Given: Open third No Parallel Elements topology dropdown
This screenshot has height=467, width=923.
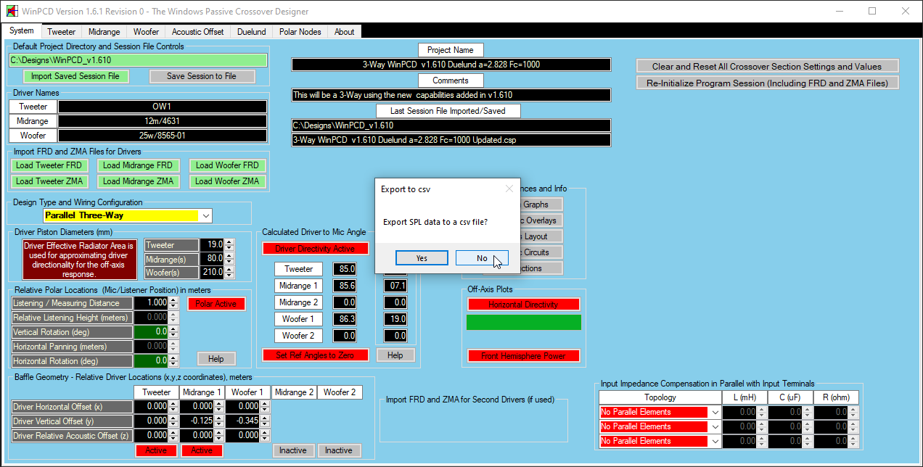Looking at the screenshot, I should click(715, 441).
